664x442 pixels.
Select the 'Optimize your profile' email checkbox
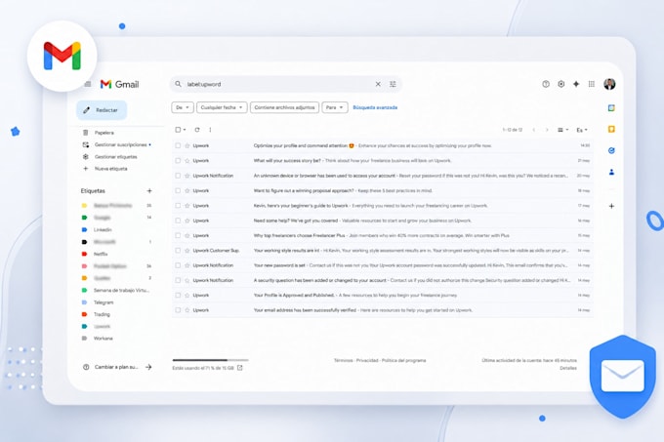[x=178, y=145]
